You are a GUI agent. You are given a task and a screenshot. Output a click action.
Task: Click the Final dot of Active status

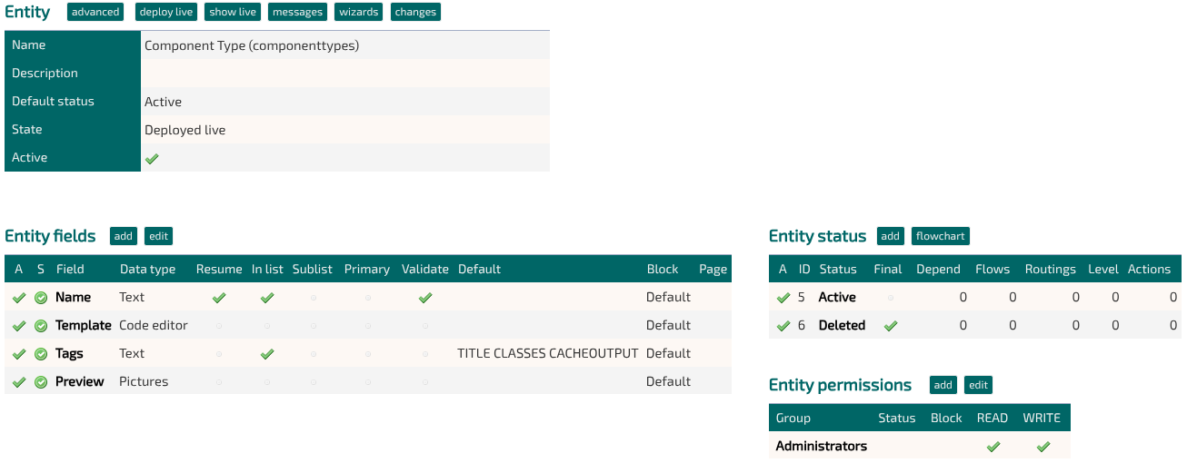[x=891, y=298]
